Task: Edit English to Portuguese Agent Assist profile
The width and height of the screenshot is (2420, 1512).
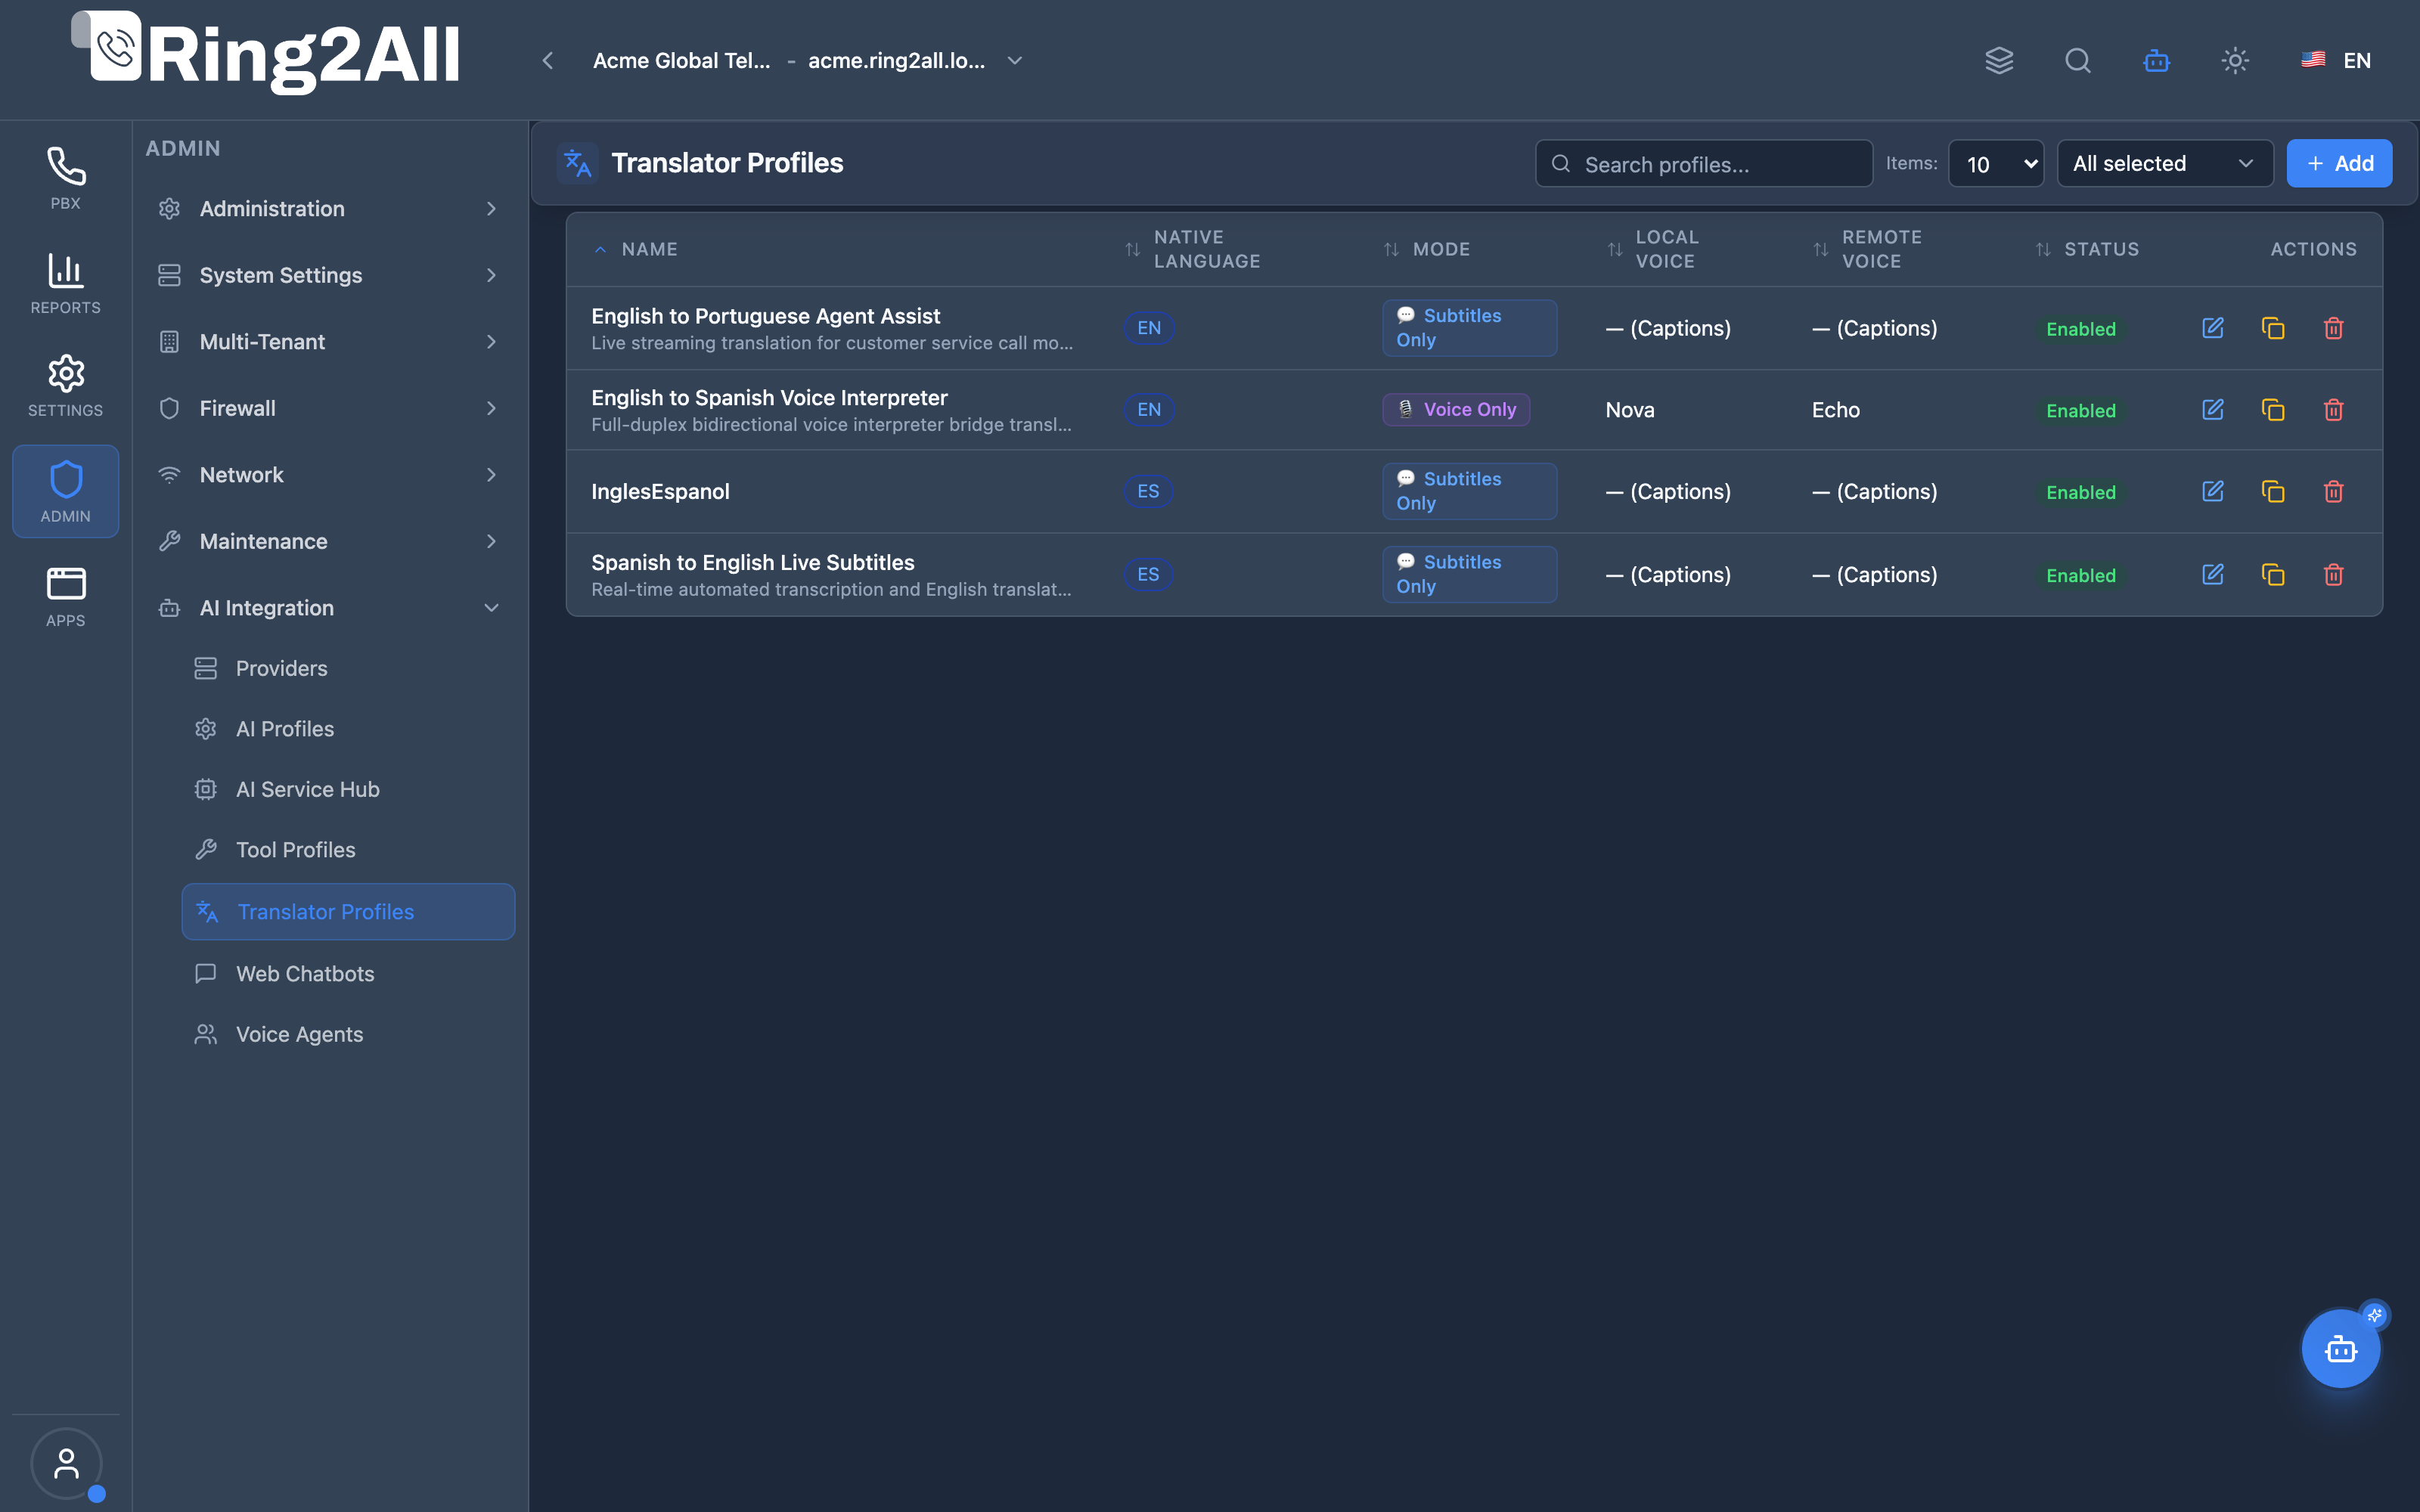Action: 2212,328
